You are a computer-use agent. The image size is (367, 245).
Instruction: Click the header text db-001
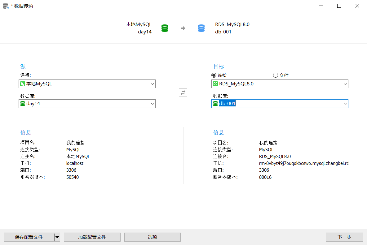[x=223, y=32]
